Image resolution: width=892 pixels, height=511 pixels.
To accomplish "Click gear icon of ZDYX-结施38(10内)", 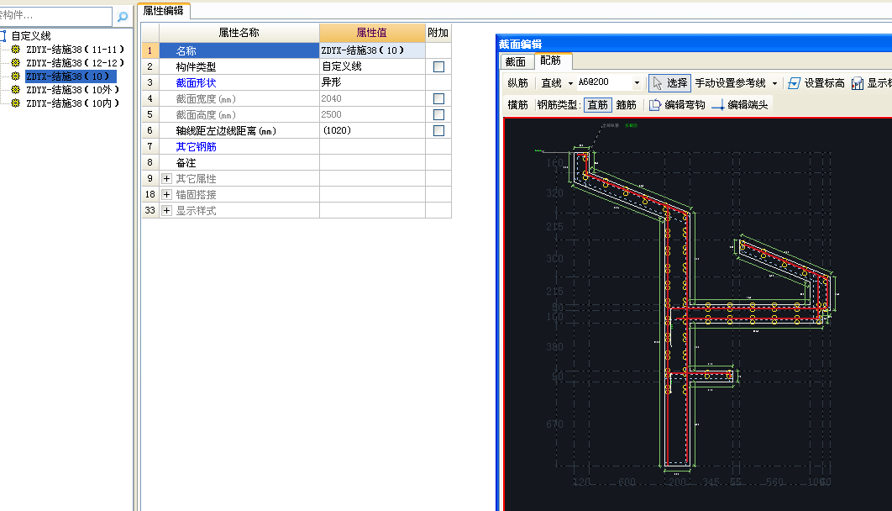I will [x=15, y=103].
